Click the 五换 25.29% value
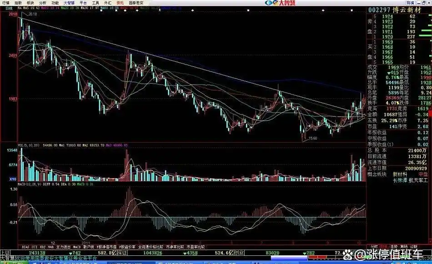The height and width of the screenshot is (264, 432). [390, 120]
